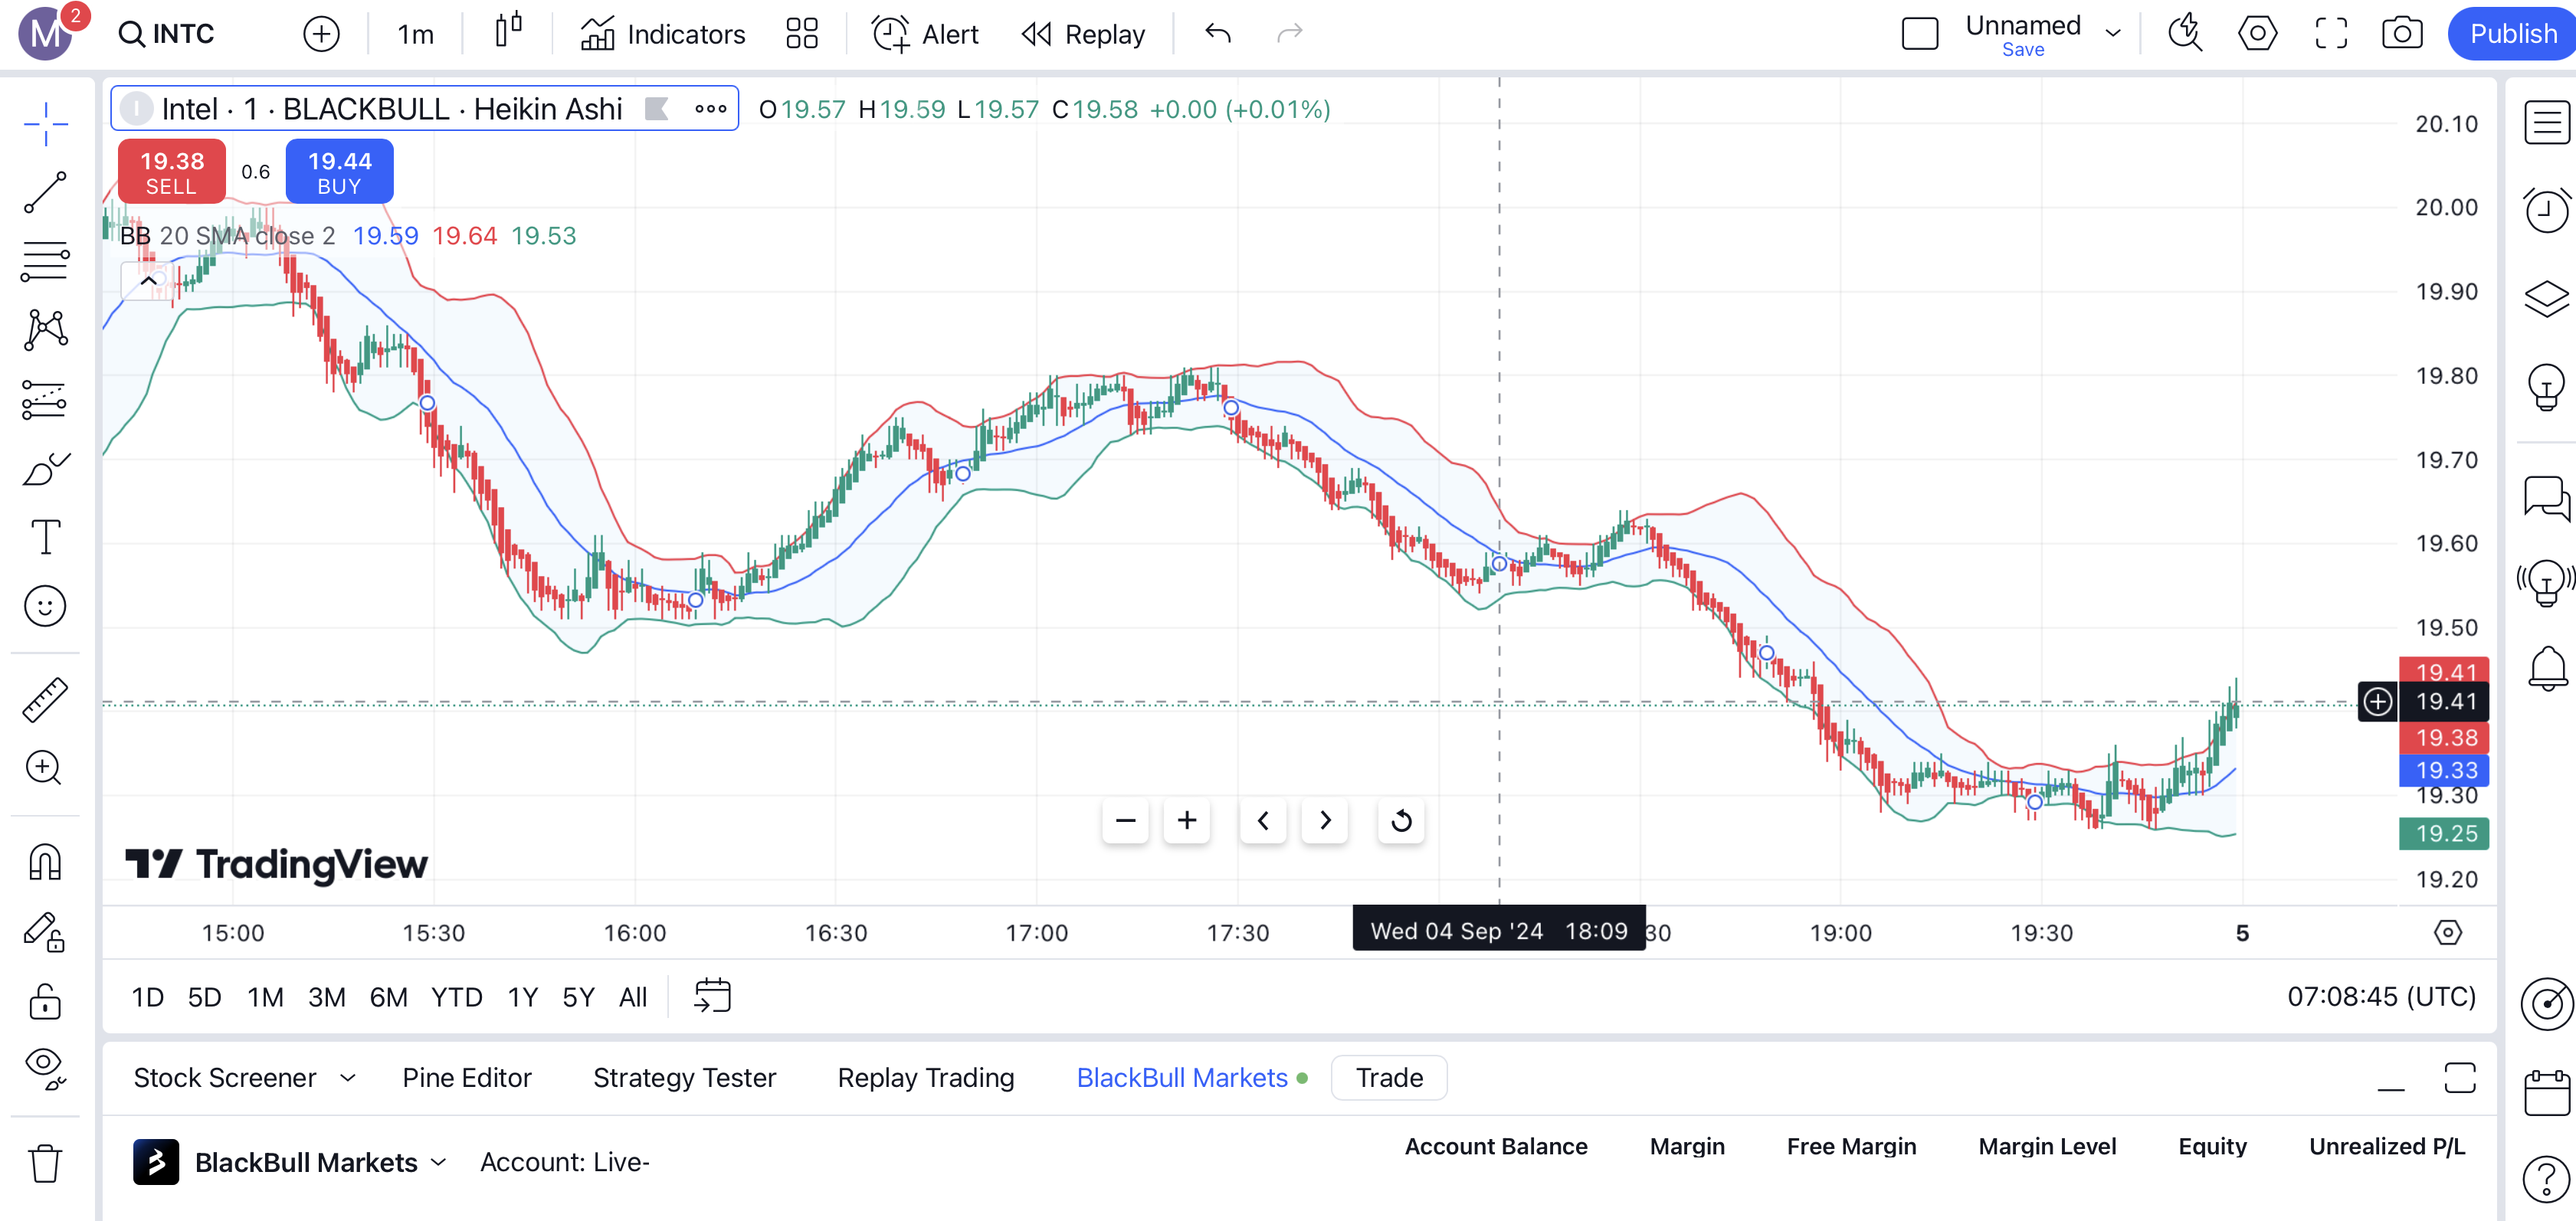Maximize the bottom trading panel
This screenshot has height=1221, width=2576.
[2459, 1078]
